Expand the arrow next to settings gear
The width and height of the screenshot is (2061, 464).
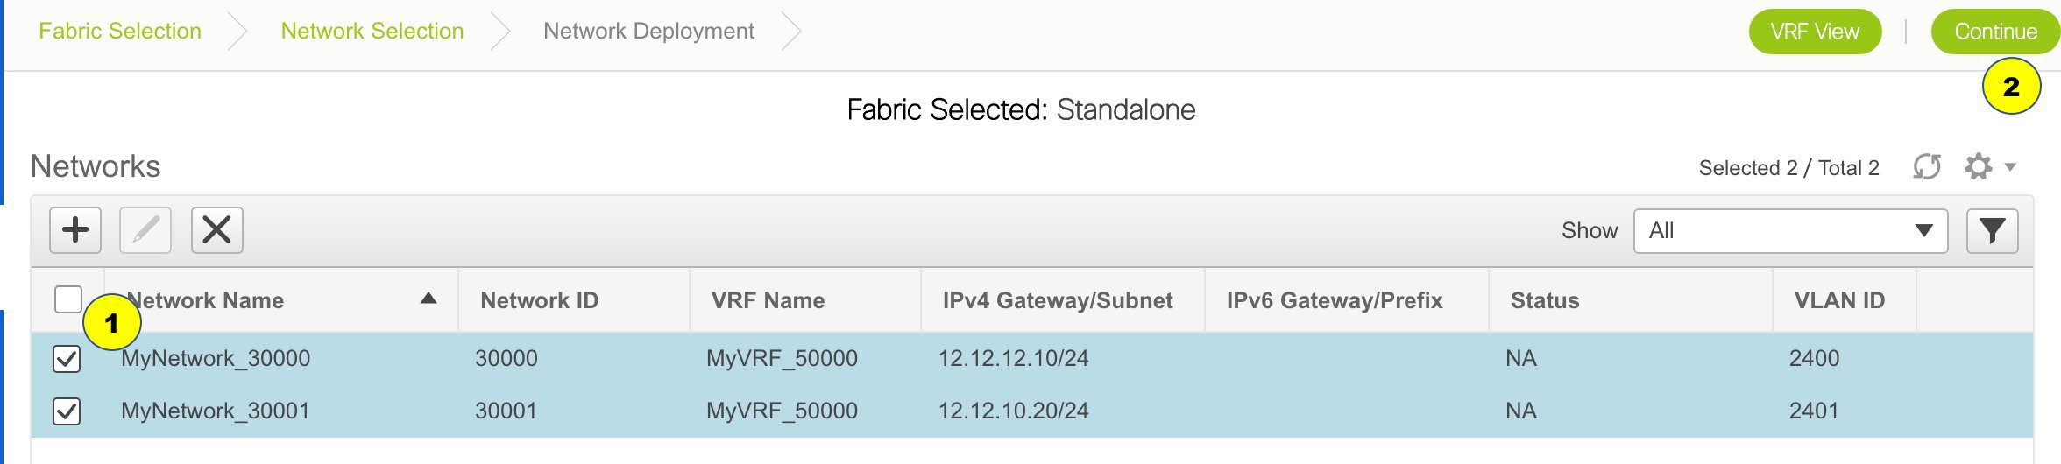click(2010, 166)
